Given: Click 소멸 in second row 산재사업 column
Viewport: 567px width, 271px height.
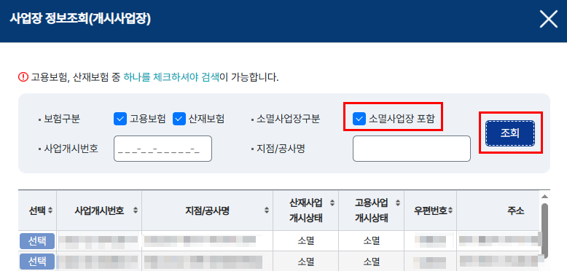Looking at the screenshot, I should click(x=306, y=262).
